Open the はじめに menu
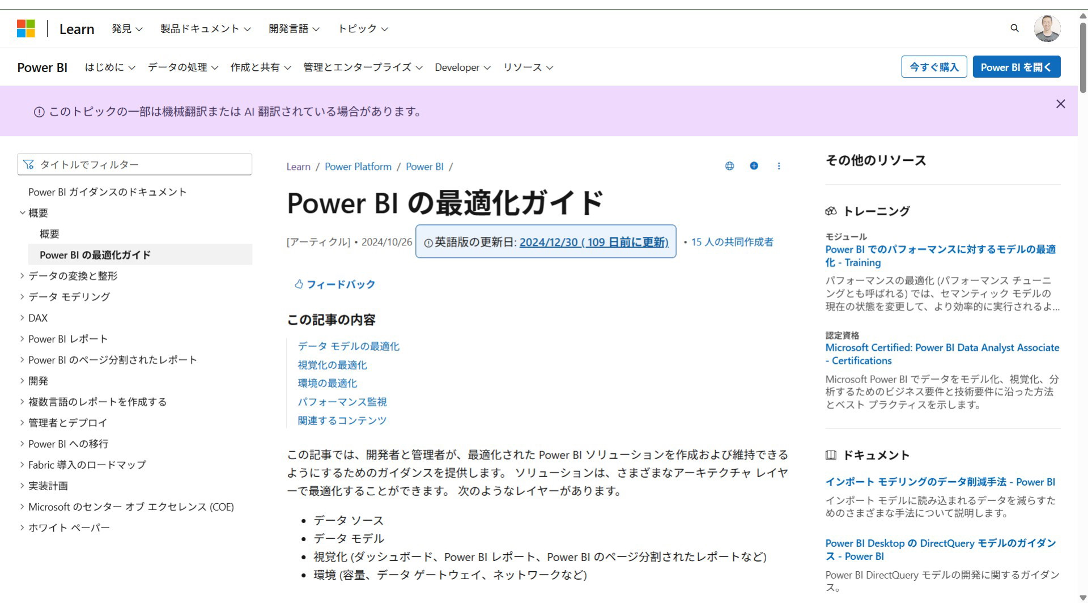Viewport: 1088px width, 612px height. [110, 67]
